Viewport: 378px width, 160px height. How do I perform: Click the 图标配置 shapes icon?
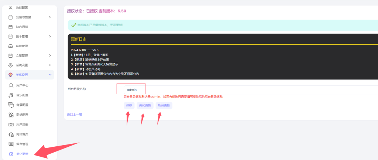point(11,115)
